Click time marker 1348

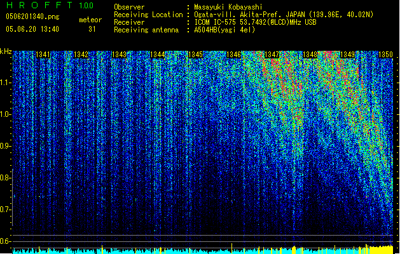point(310,55)
